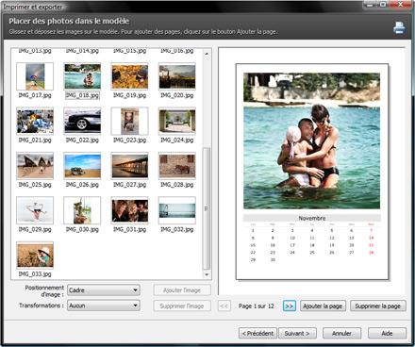Click the Suivant > button
Viewport: 415px width, 347px height.
[297, 333]
